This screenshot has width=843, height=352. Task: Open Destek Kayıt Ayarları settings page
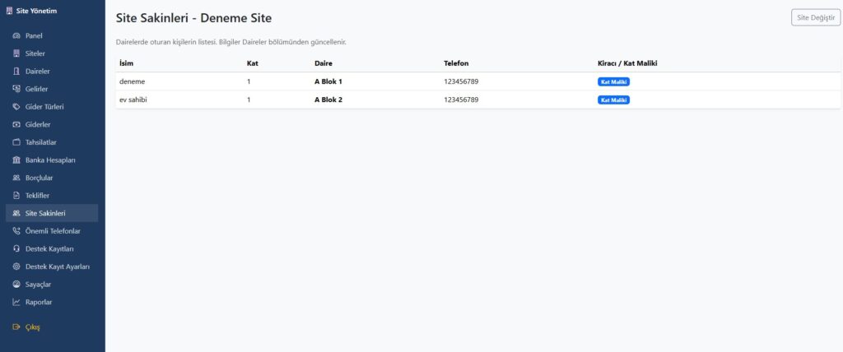[x=57, y=266]
